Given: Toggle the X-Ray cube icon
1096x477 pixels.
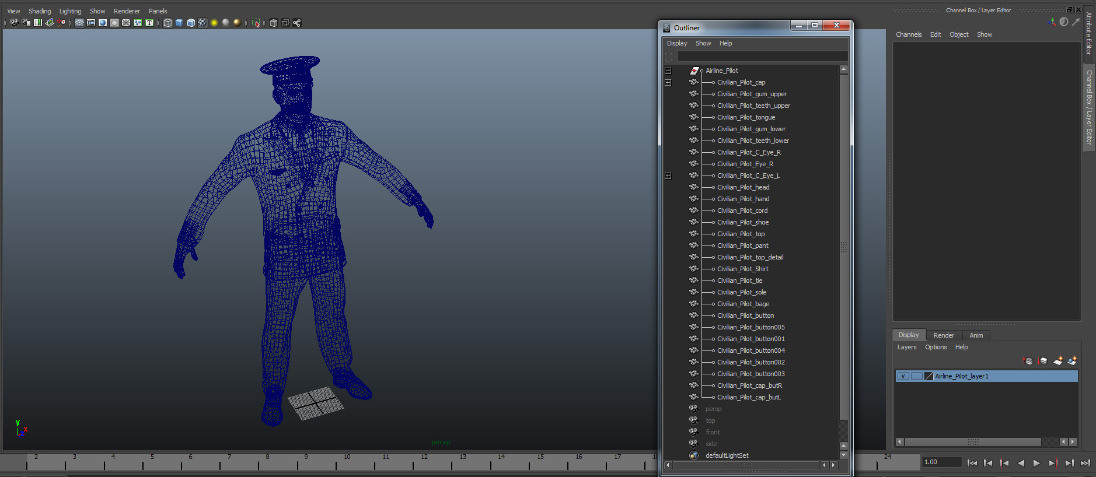Looking at the screenshot, I should [x=274, y=23].
